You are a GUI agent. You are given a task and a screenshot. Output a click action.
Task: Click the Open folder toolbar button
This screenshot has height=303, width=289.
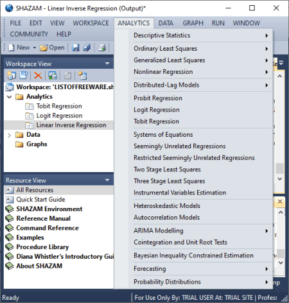point(52,48)
